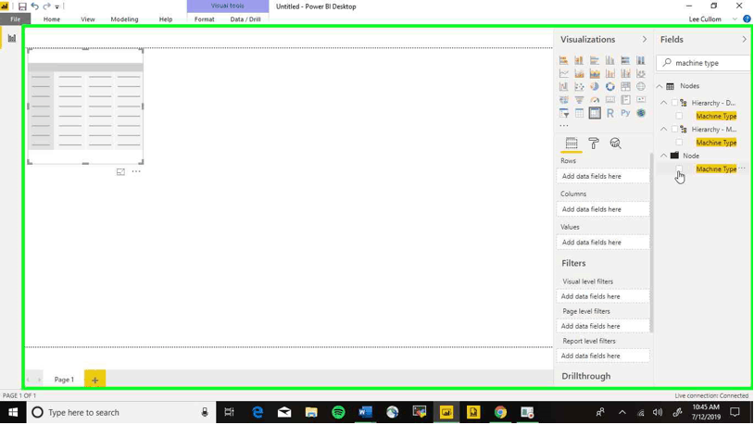Open the View ribbon tab
This screenshot has height=425, width=754.
(x=87, y=19)
